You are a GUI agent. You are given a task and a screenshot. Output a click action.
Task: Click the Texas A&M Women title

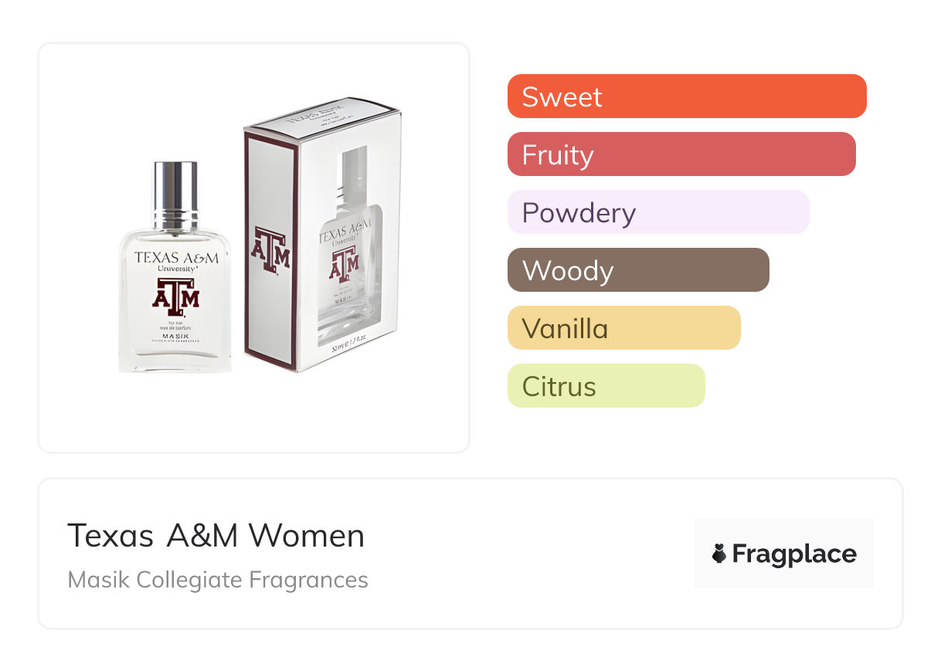[x=216, y=536]
